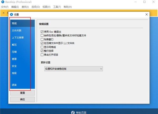Minimize the Bandizip window
Screen dimensions: 158x114
136,2
